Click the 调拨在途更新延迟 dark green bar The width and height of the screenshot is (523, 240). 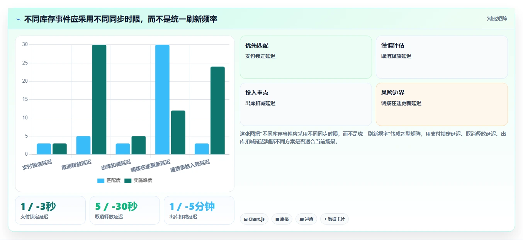click(178, 132)
